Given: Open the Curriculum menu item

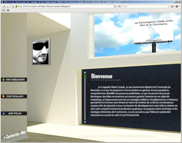Looking at the screenshot, I should coord(14,96).
